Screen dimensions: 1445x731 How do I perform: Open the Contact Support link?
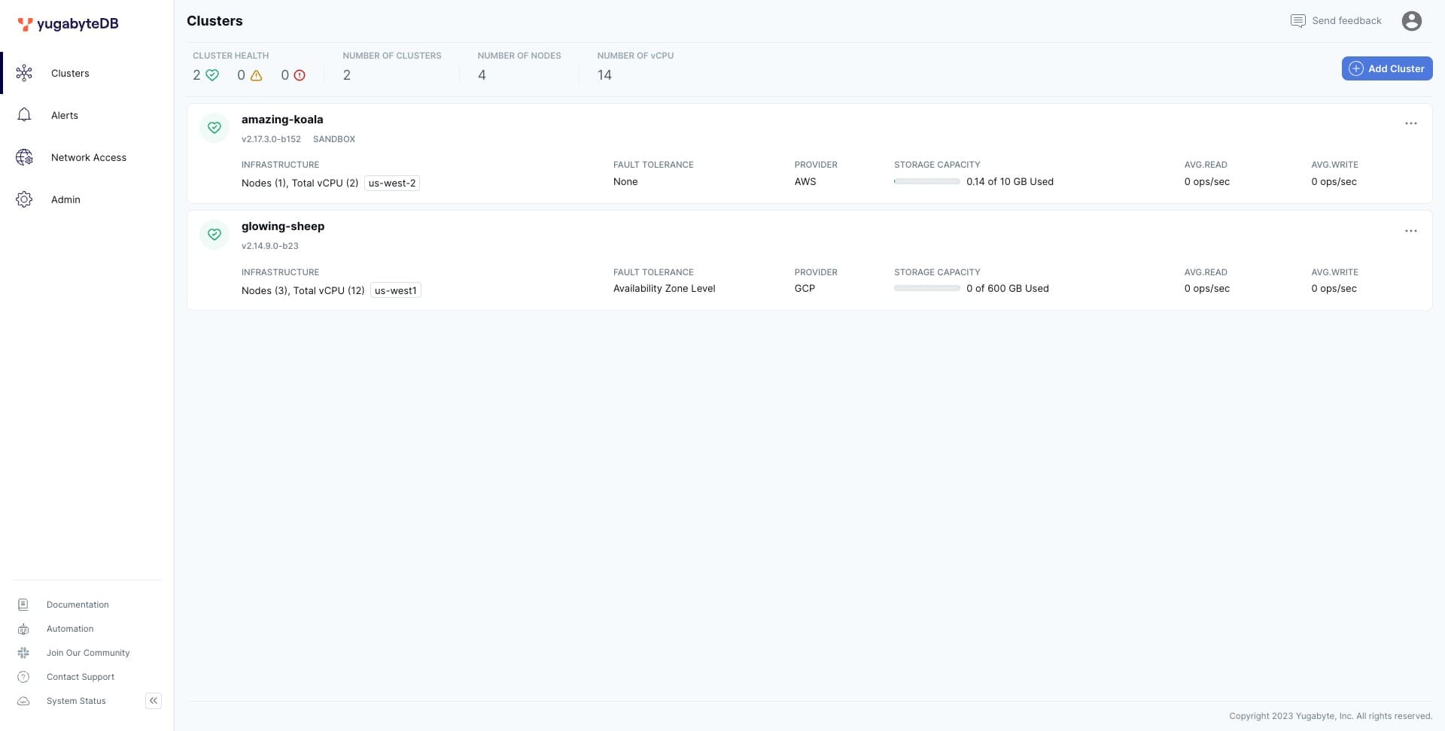click(81, 677)
